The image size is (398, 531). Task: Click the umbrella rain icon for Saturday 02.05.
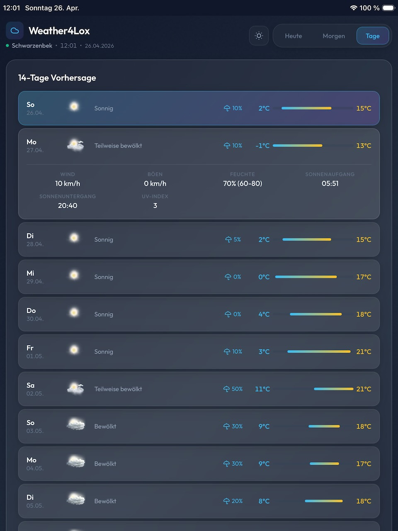click(x=226, y=389)
